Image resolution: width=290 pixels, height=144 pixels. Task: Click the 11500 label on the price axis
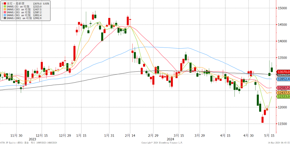[x=283, y=124]
